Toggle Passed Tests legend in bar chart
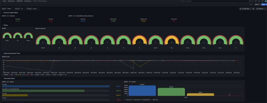This screenshot has height=103, width=267. point(137,100)
